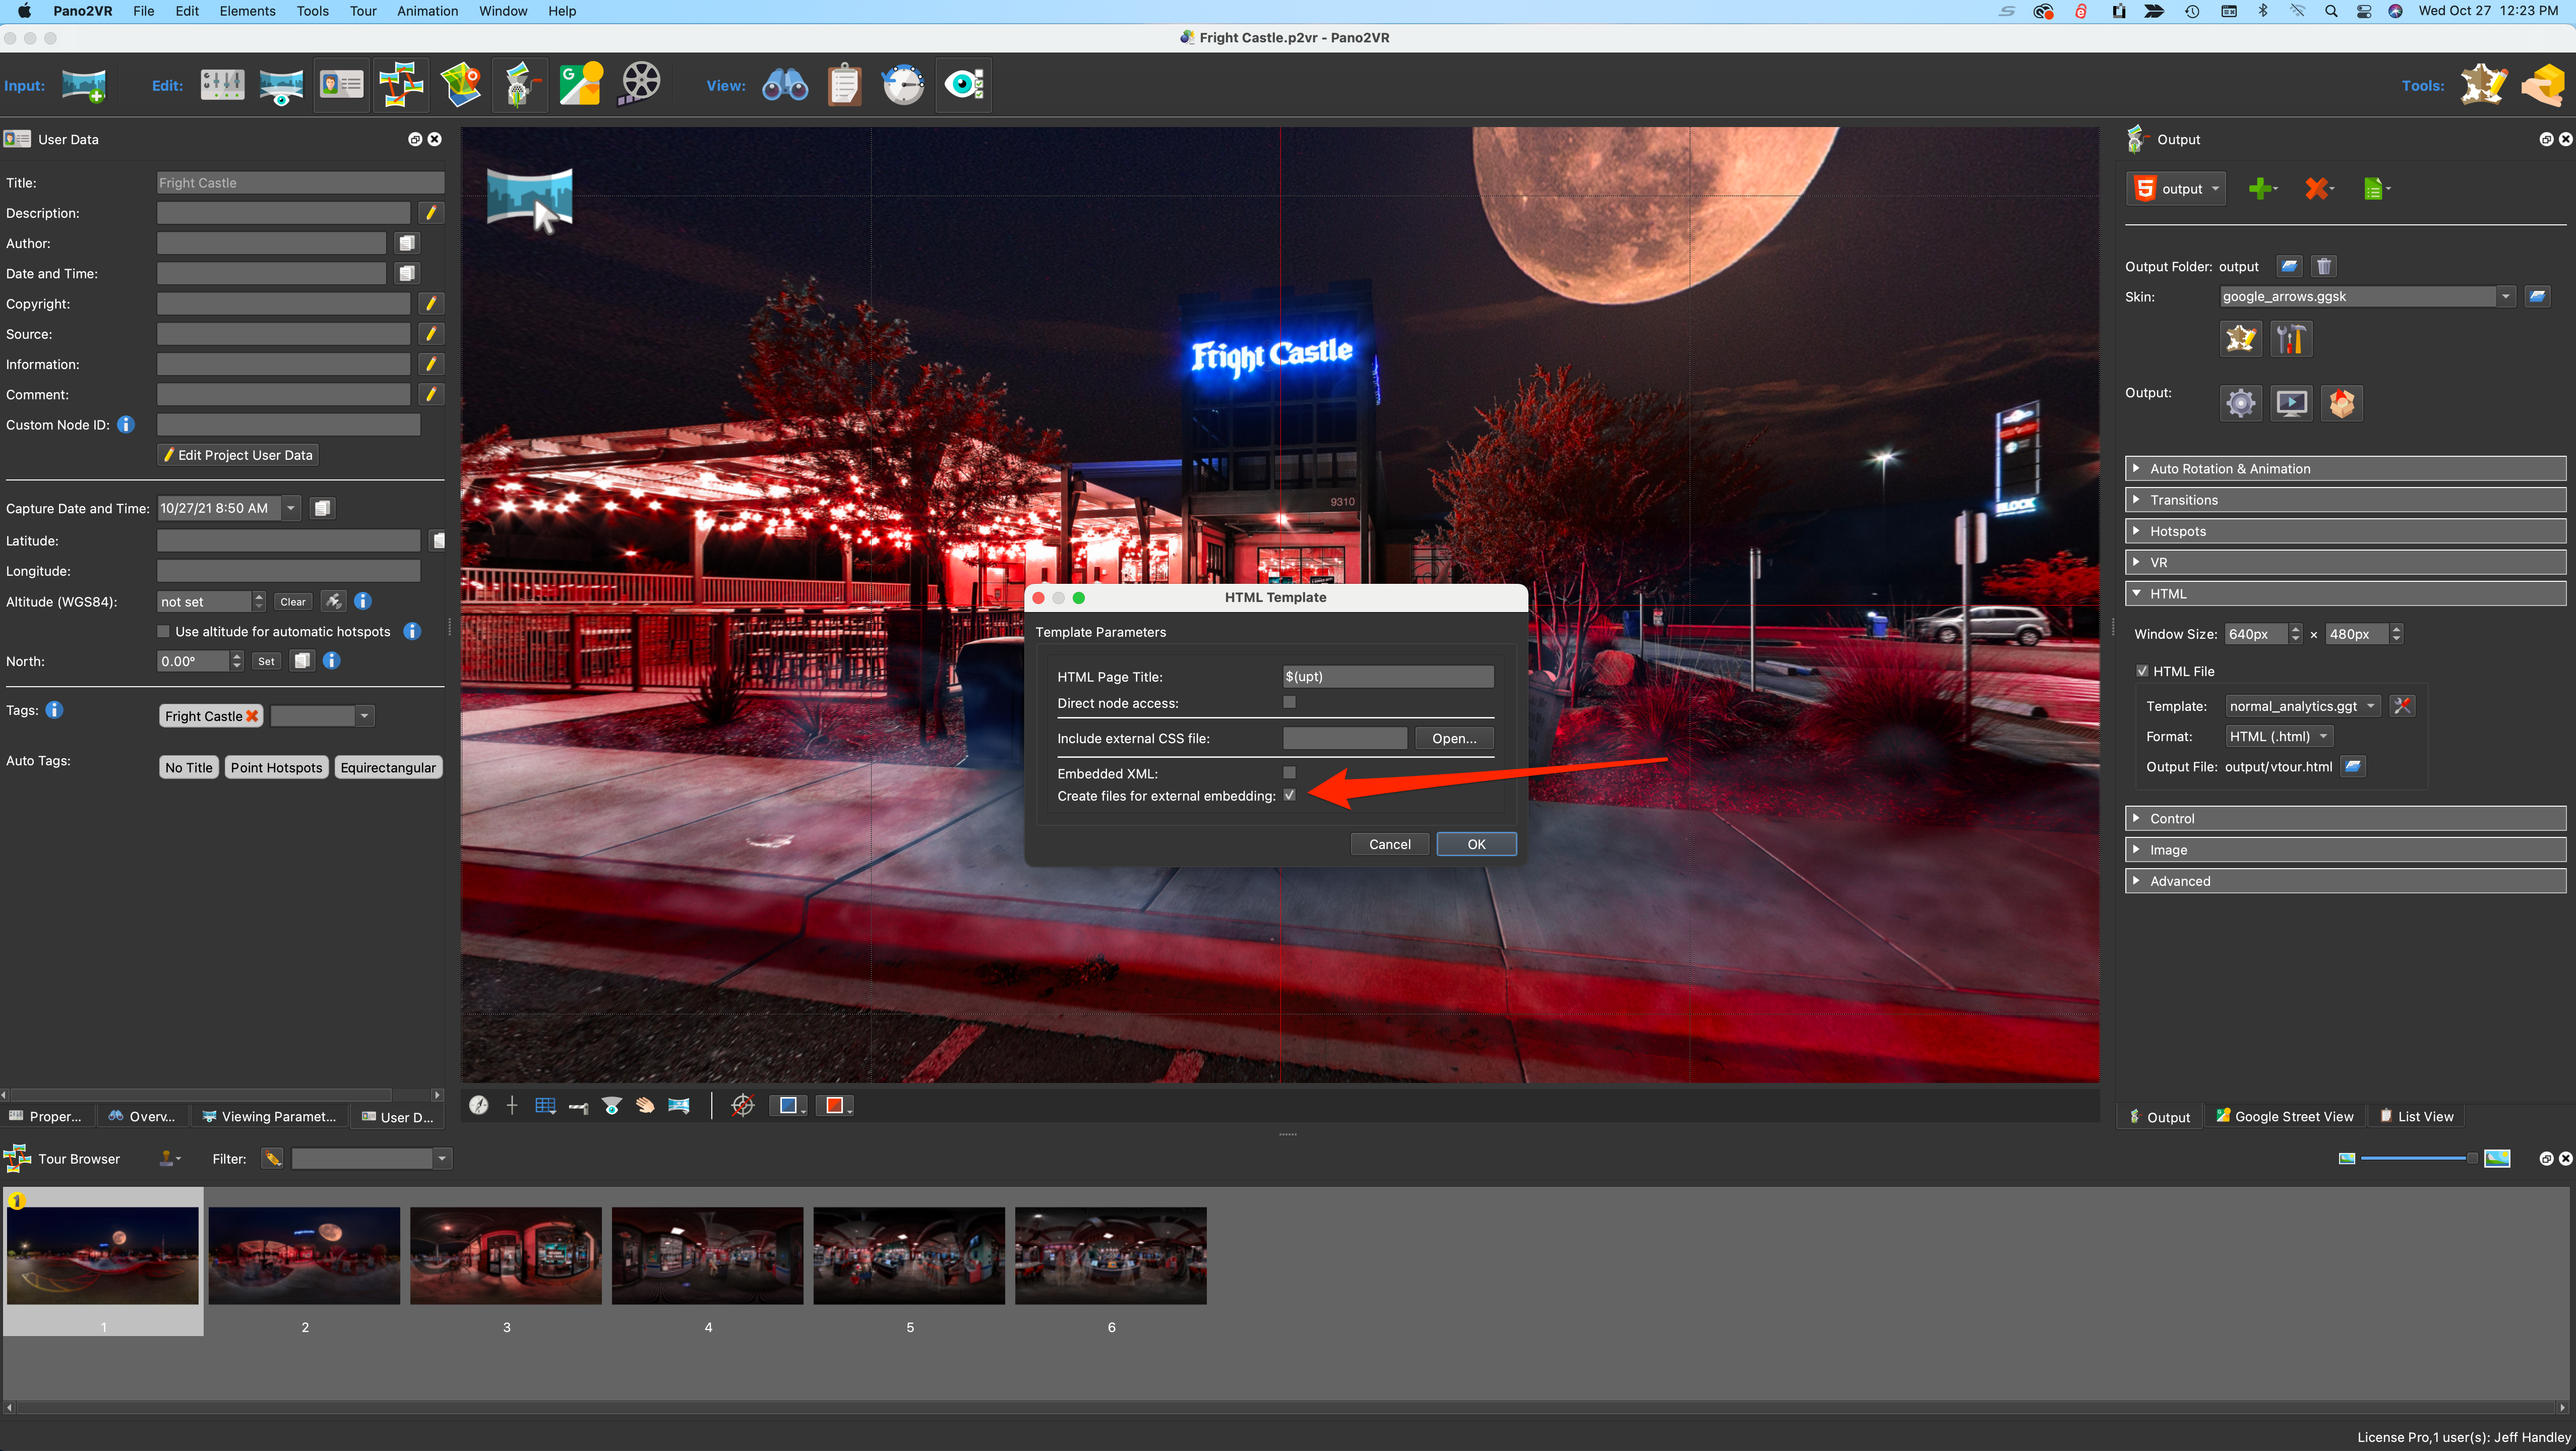Viewport: 2576px width, 1451px height.
Task: Click Open... for external CSS file
Action: [1454, 738]
